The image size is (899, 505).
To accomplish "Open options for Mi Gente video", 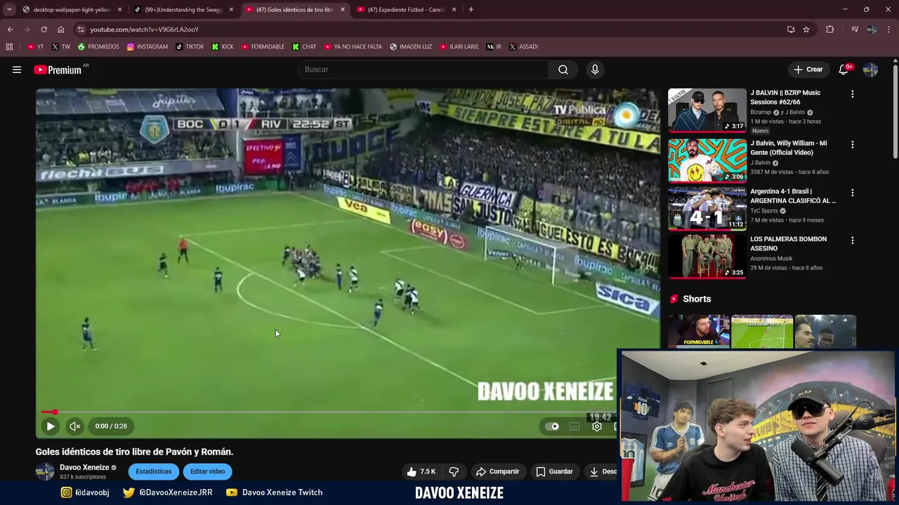I will click(x=853, y=144).
